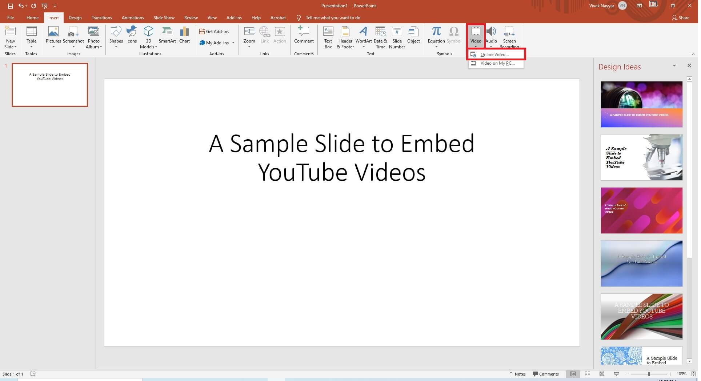The height and width of the screenshot is (381, 701).
Task: Insert a Table from the ribbon
Action: click(x=32, y=37)
